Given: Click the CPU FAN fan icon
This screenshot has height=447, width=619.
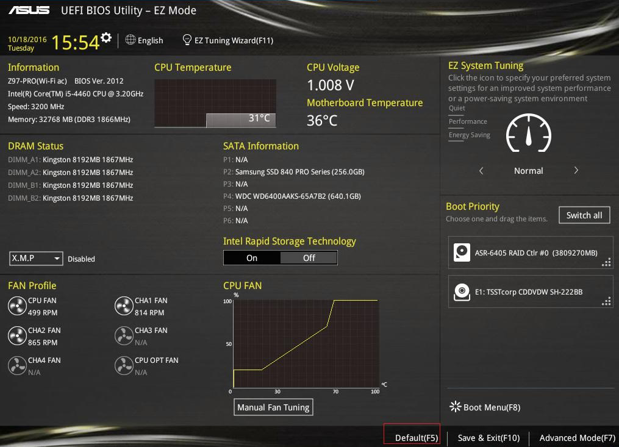Looking at the screenshot, I should (x=17, y=306).
